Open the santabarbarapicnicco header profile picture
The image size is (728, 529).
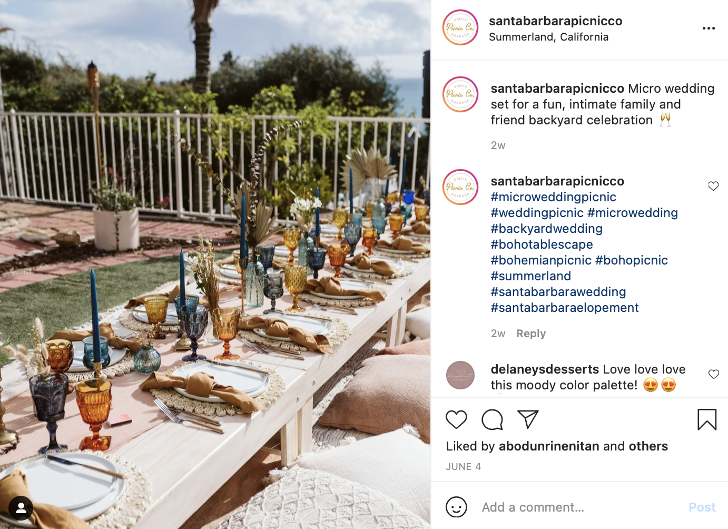[x=460, y=27]
